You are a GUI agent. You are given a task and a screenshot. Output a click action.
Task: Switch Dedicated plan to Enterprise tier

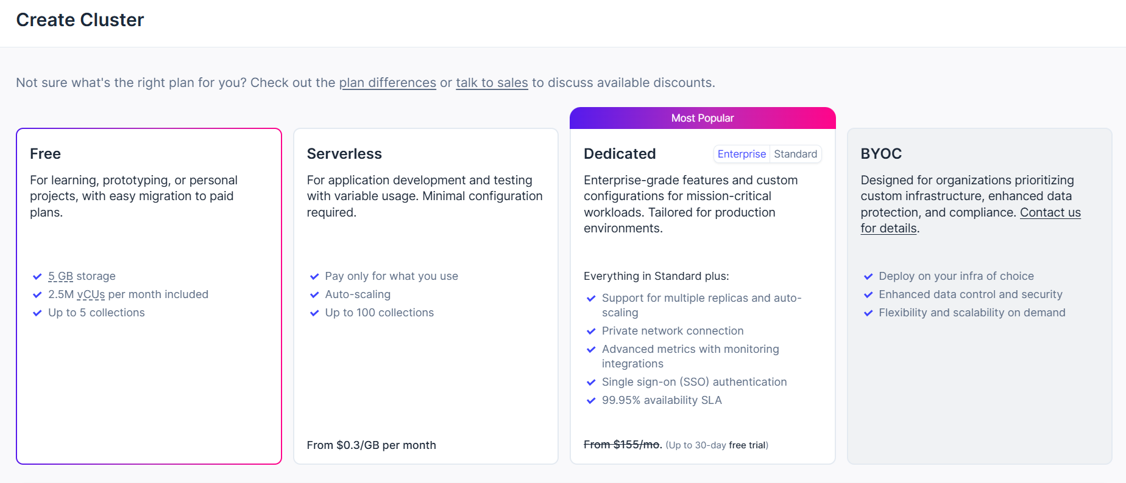(742, 155)
